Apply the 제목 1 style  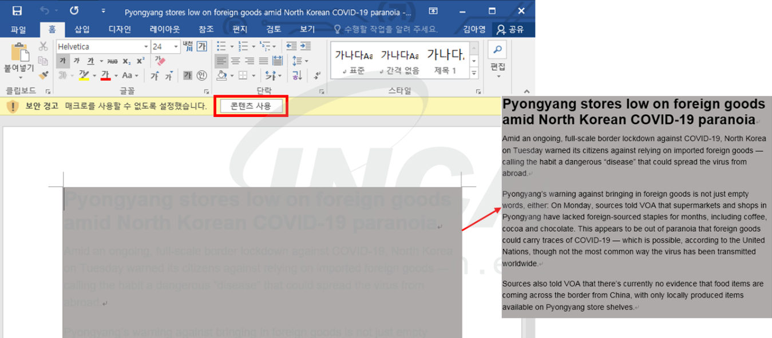pos(445,62)
